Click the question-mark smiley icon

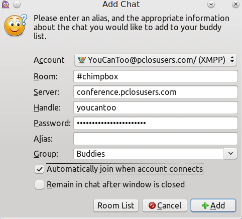coord(16,25)
